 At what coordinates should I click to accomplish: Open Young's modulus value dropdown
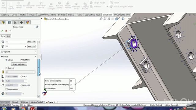(20, 76)
